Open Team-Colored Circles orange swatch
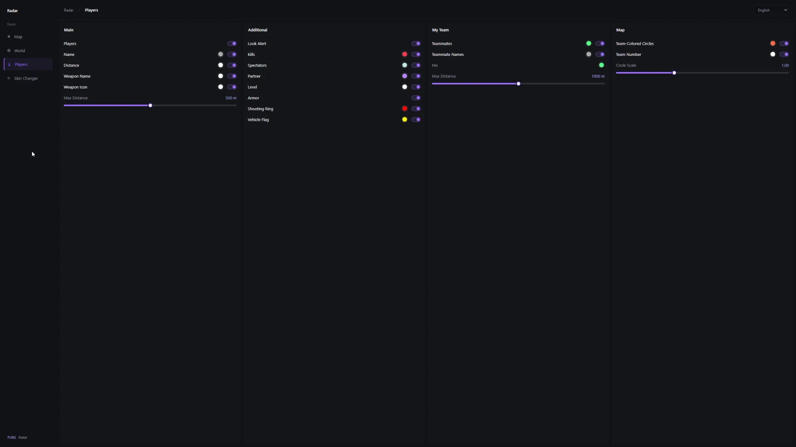The height and width of the screenshot is (447, 796). (x=773, y=43)
